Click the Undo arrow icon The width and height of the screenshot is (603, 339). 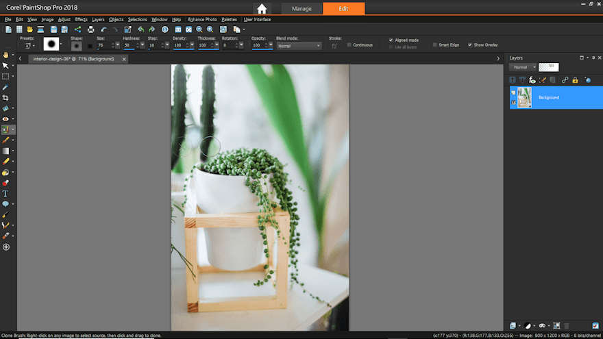(103, 29)
